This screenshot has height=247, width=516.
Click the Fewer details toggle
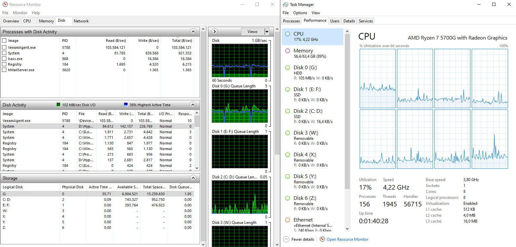299,239
